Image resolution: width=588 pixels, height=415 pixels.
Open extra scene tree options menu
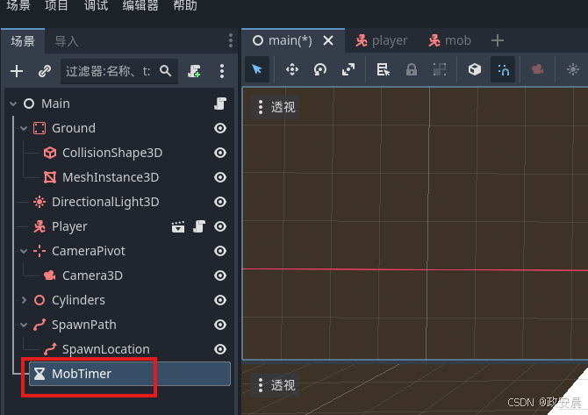click(222, 71)
